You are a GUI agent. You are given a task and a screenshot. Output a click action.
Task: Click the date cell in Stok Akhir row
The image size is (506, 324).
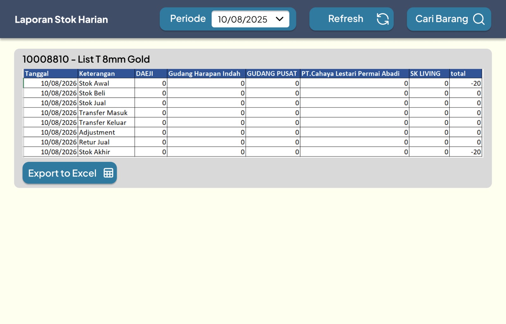pyautogui.click(x=51, y=152)
